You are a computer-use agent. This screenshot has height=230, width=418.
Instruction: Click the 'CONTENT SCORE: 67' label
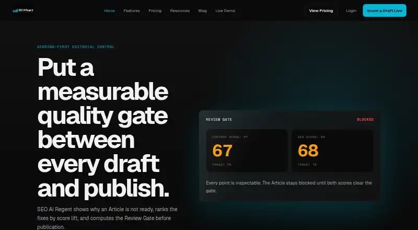click(x=230, y=137)
